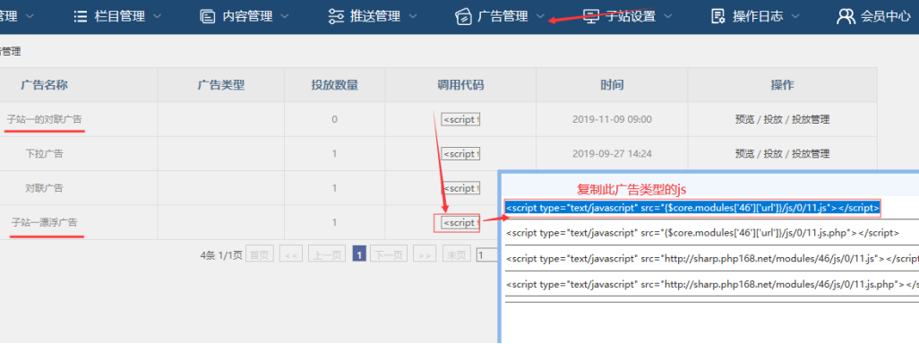The height and width of the screenshot is (344, 919).
Task: Click the 栏目管理 list icon
Action: pyautogui.click(x=81, y=16)
